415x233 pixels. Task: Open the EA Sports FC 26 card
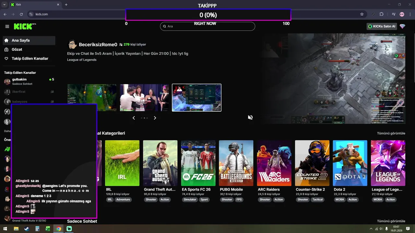pyautogui.click(x=198, y=163)
